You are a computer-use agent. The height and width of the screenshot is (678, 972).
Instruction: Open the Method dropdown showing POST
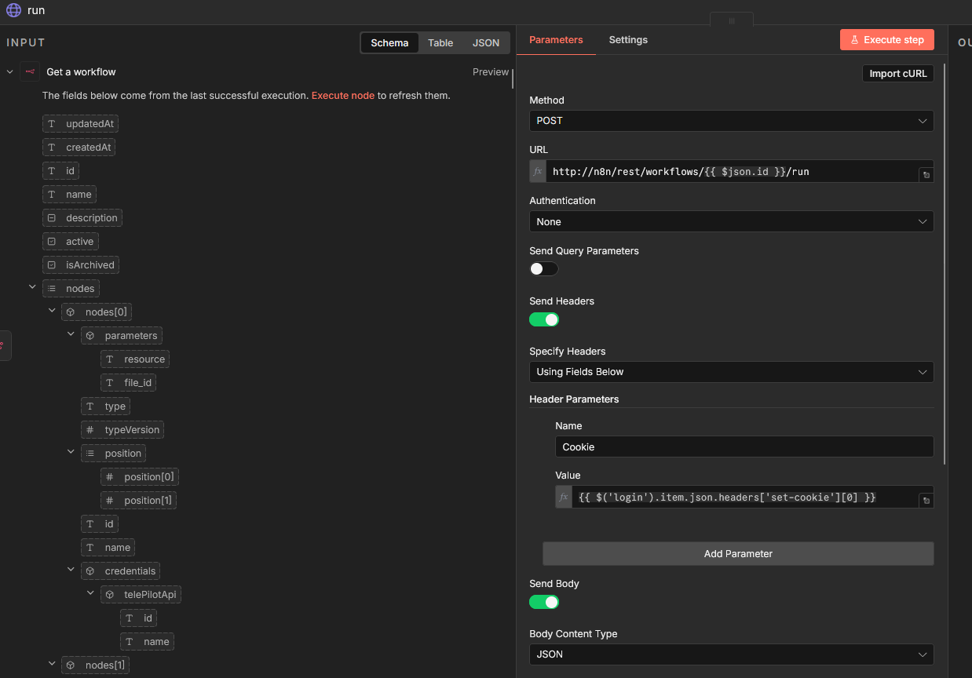[730, 121]
